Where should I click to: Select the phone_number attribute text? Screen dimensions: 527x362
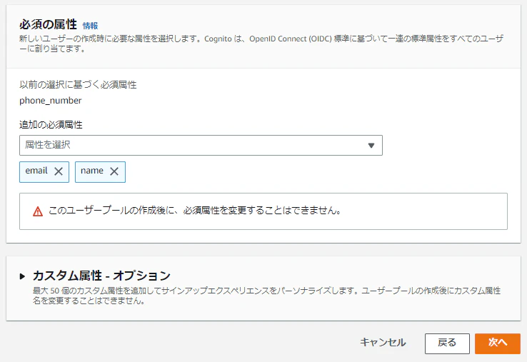point(51,101)
